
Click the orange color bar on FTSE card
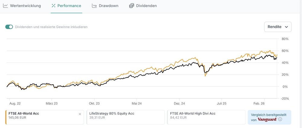click(6, 117)
